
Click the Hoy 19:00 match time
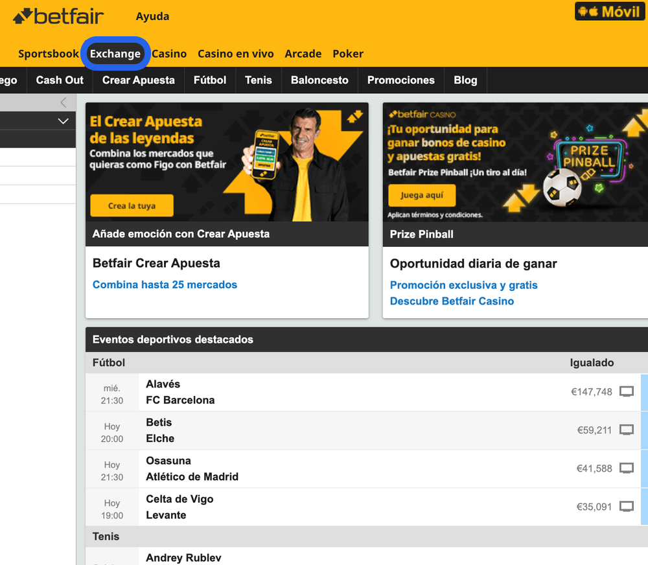click(x=112, y=509)
